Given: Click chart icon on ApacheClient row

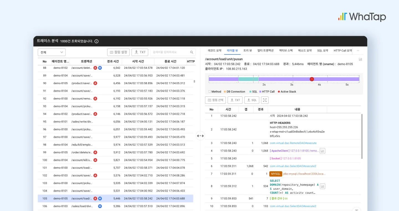Looking at the screenshot, I should [322, 151].
